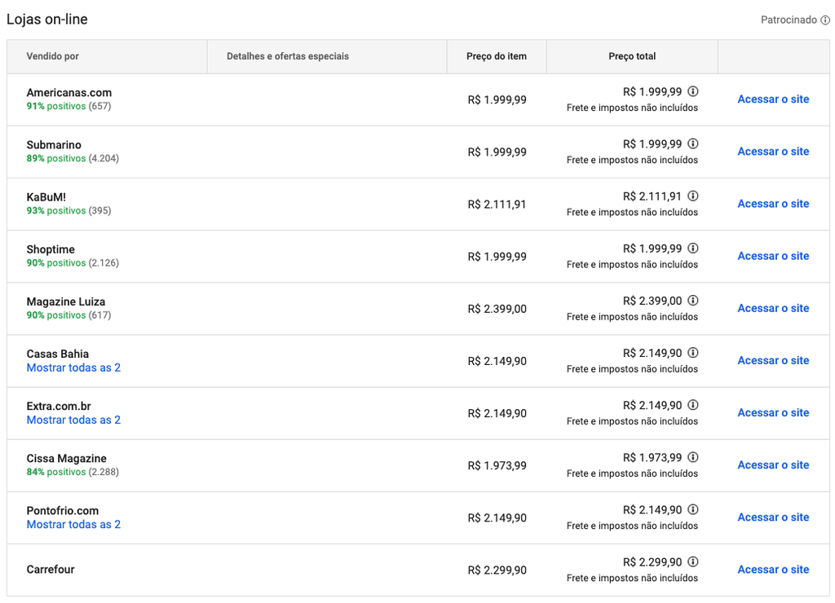This screenshot has width=835, height=603.
Task: Click item price R$ 2.111,91 for KaBuM!
Action: click(x=497, y=205)
